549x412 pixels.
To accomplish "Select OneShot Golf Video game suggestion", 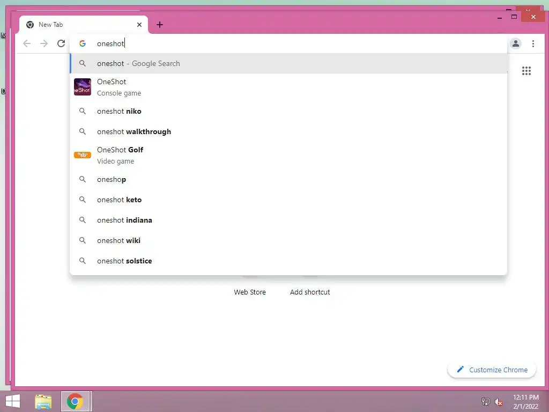I will 288,155.
